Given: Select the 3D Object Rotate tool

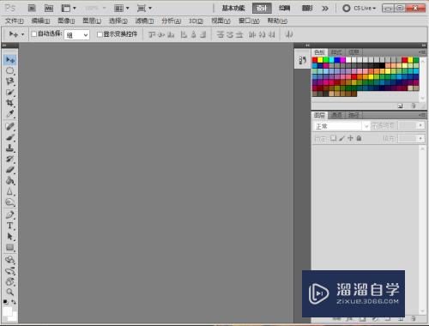Looking at the screenshot, I should click(10, 260).
